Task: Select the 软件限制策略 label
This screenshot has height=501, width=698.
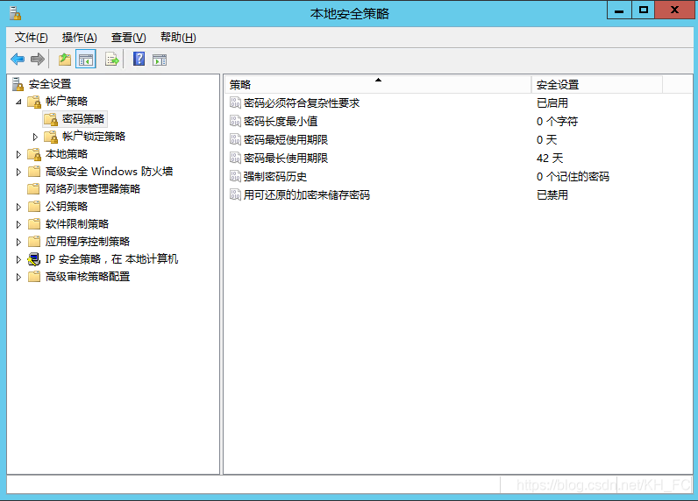Action: 77,224
